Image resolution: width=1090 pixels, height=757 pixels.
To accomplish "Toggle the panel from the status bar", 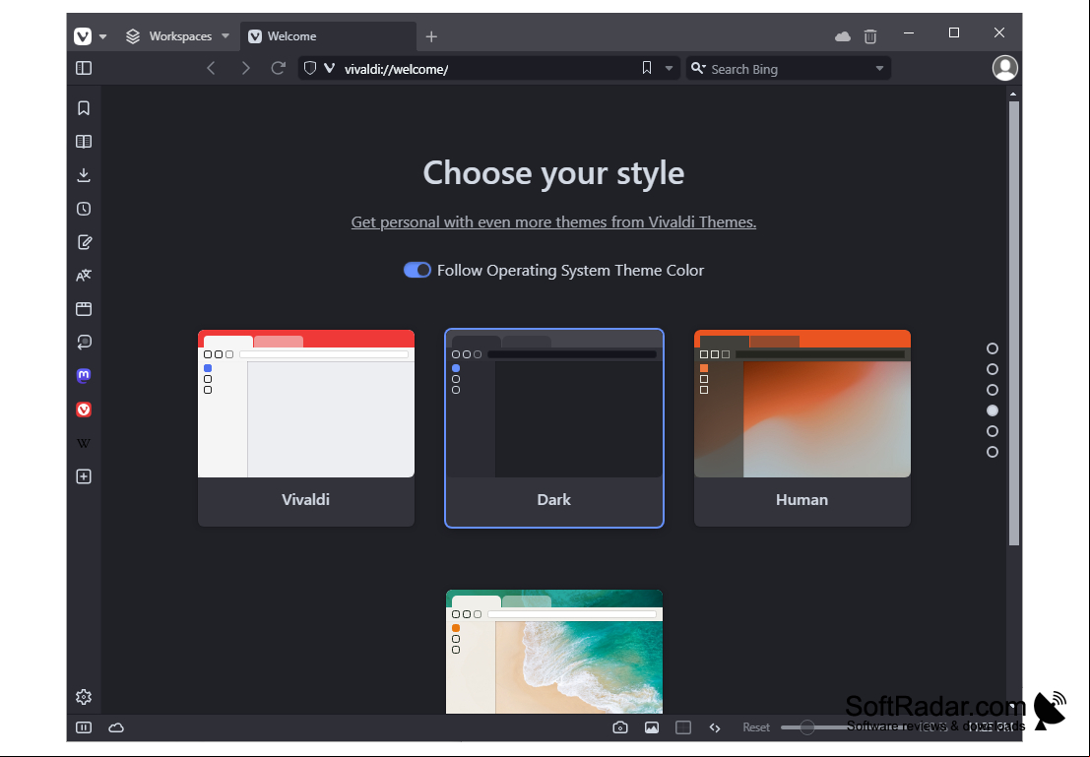I will pos(84,727).
